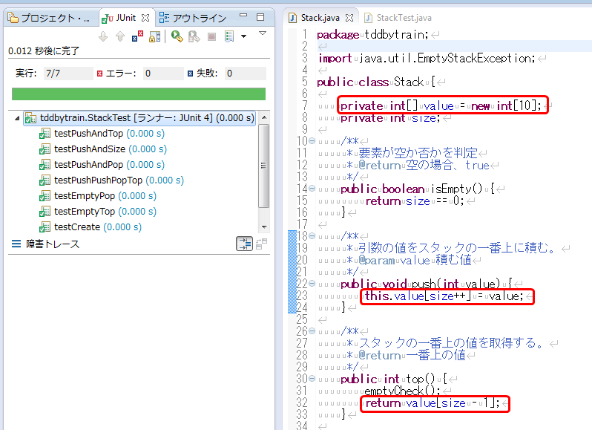Switch to the project explorer tab

click(50, 18)
